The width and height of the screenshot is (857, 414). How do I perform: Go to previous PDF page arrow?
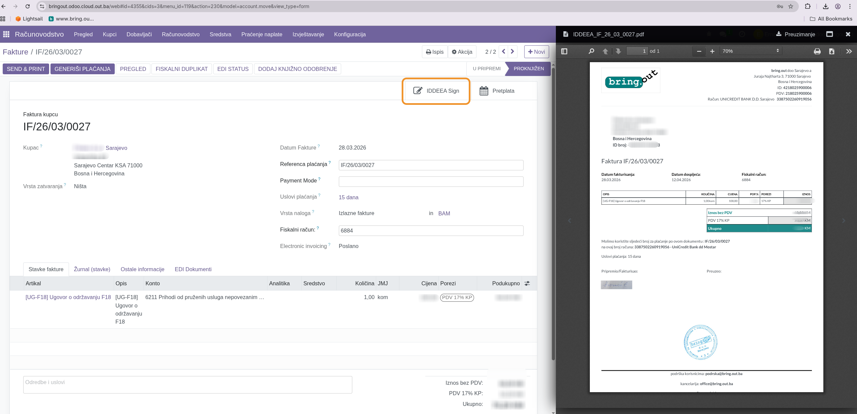tap(605, 51)
